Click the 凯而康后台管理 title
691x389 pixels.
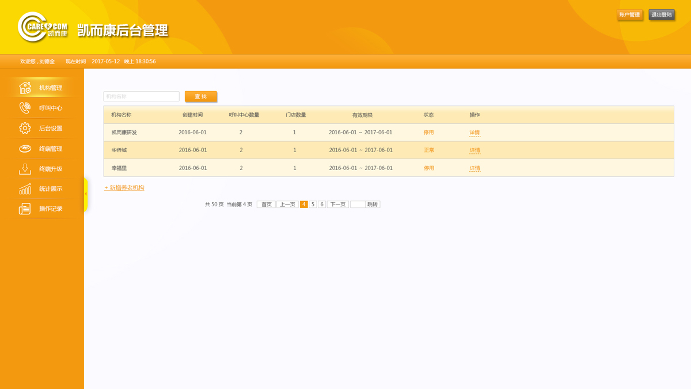click(123, 30)
